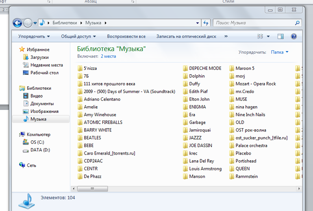The width and height of the screenshot is (313, 211).
Task: Click the Help question mark icon
Action: [293, 37]
